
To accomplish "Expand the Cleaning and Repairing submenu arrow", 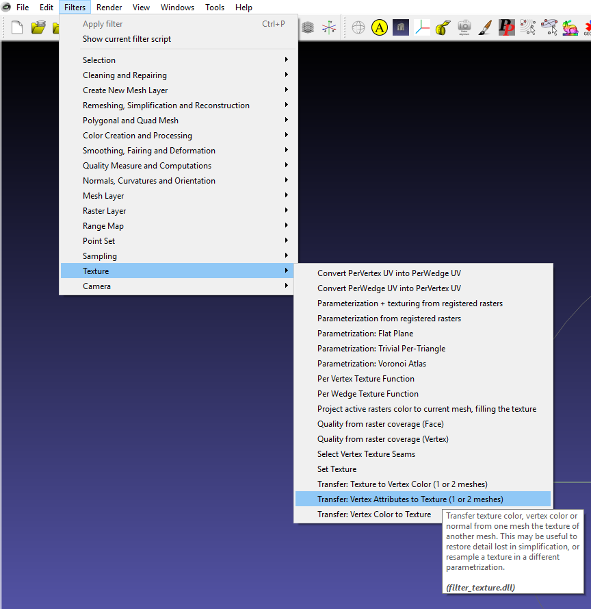I will [x=286, y=75].
